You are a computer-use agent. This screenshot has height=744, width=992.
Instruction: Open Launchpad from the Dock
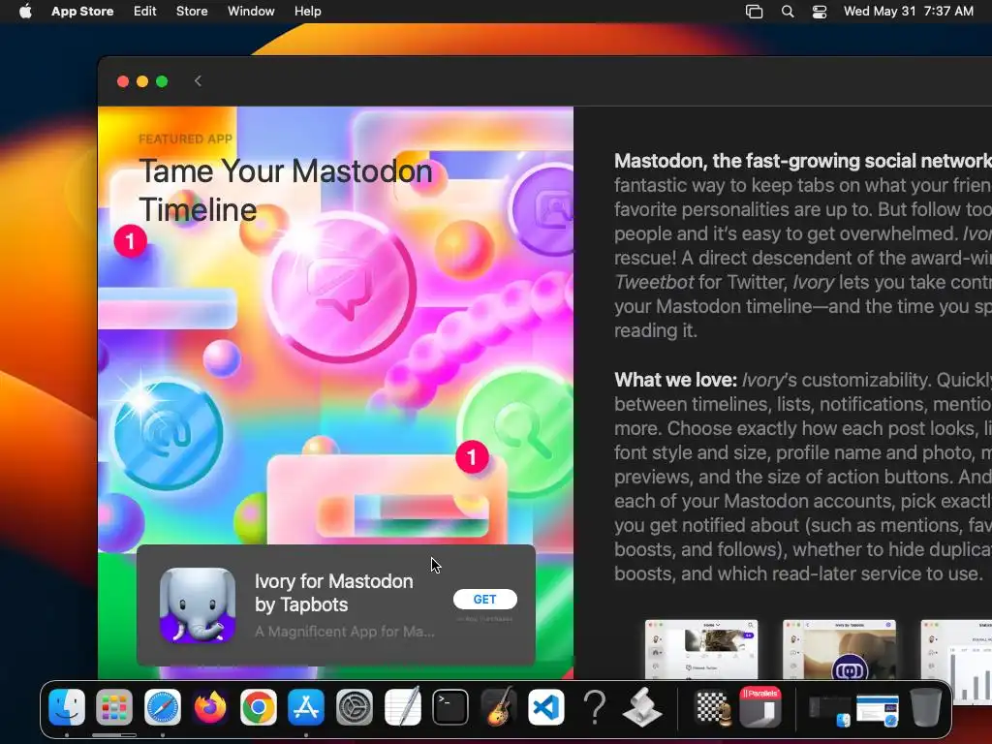point(114,706)
